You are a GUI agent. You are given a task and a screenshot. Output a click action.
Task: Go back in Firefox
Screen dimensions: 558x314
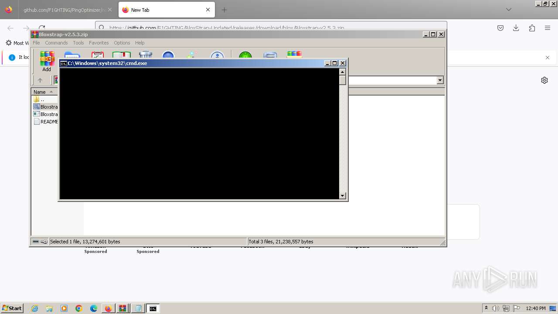(x=10, y=28)
